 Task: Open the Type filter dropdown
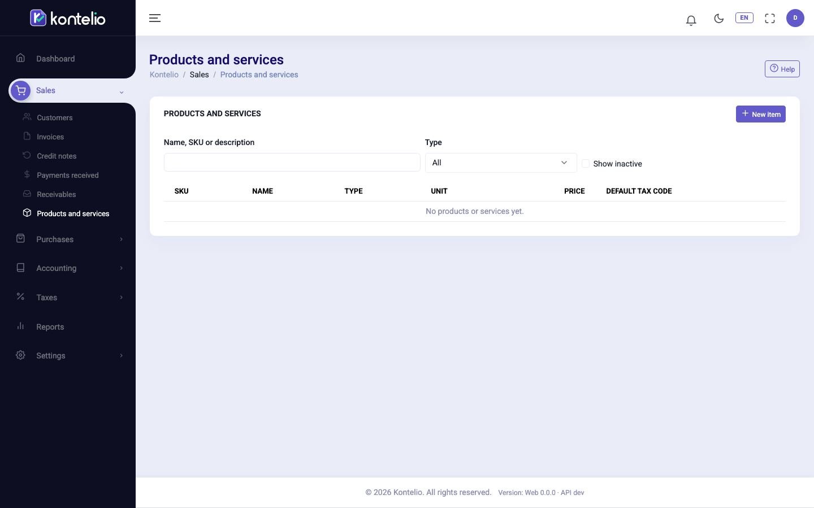coord(501,163)
